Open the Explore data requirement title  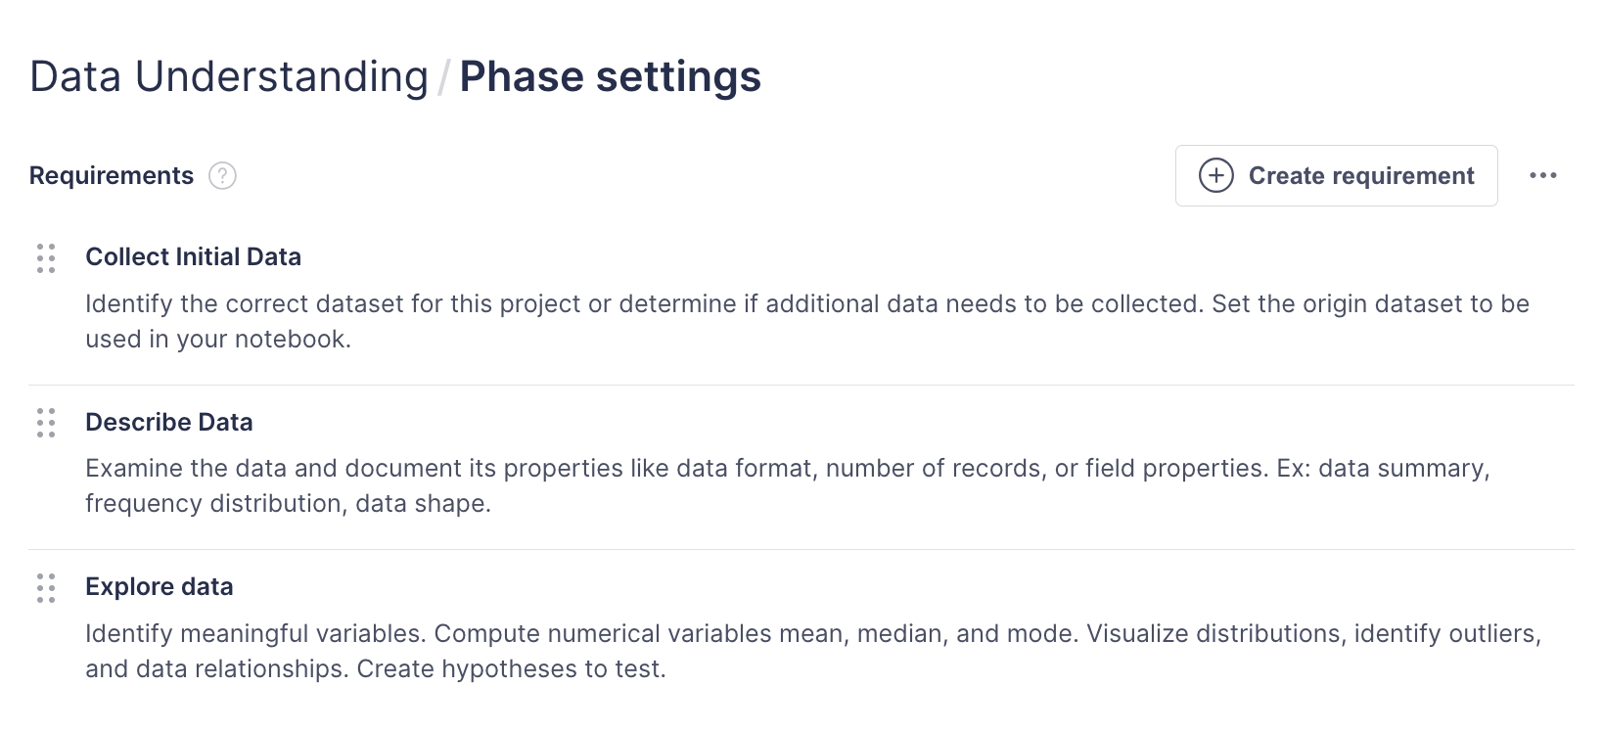coord(159,587)
